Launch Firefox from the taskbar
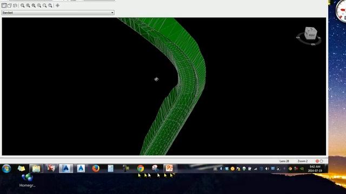 coord(96,169)
